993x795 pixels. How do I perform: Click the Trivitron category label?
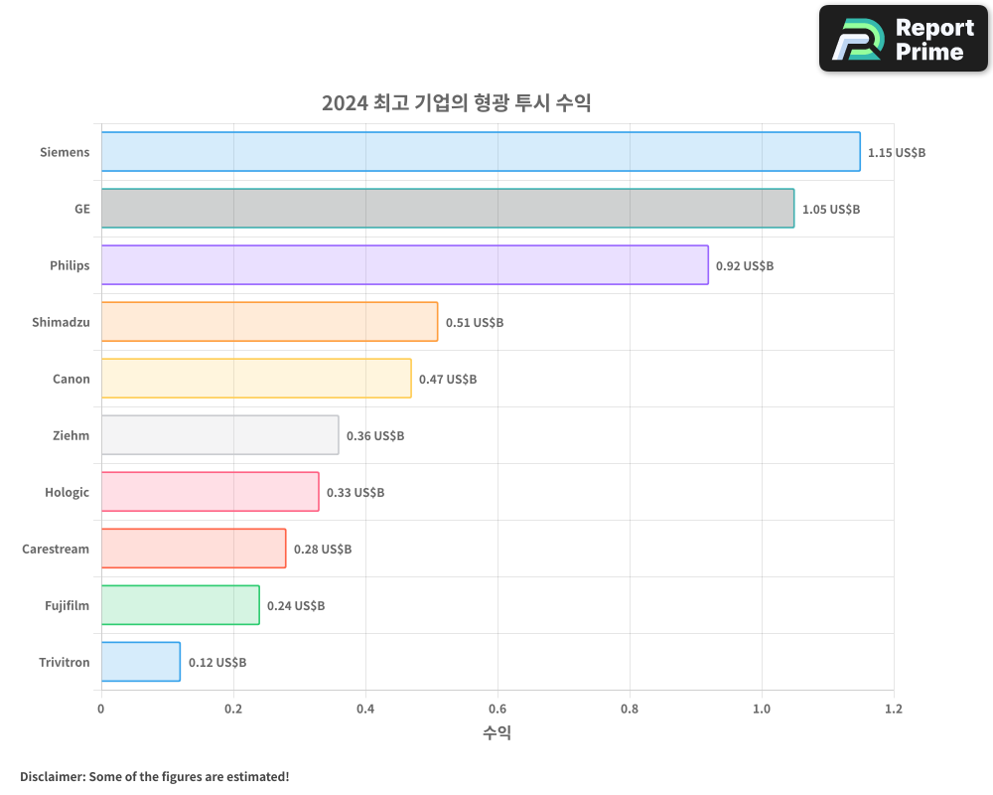pos(64,662)
